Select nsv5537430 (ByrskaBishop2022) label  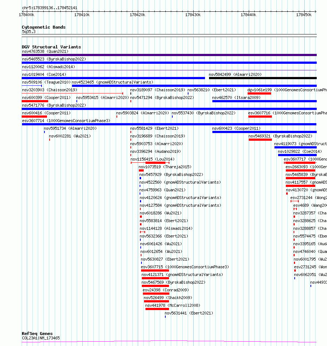click(204, 113)
